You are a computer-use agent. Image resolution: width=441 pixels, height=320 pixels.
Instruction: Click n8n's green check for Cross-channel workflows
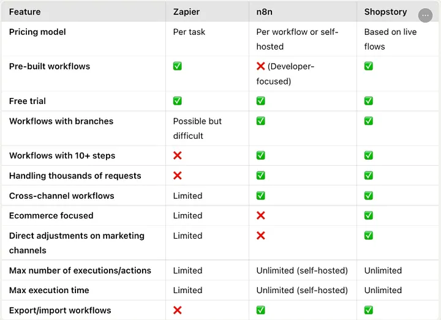[x=260, y=196]
